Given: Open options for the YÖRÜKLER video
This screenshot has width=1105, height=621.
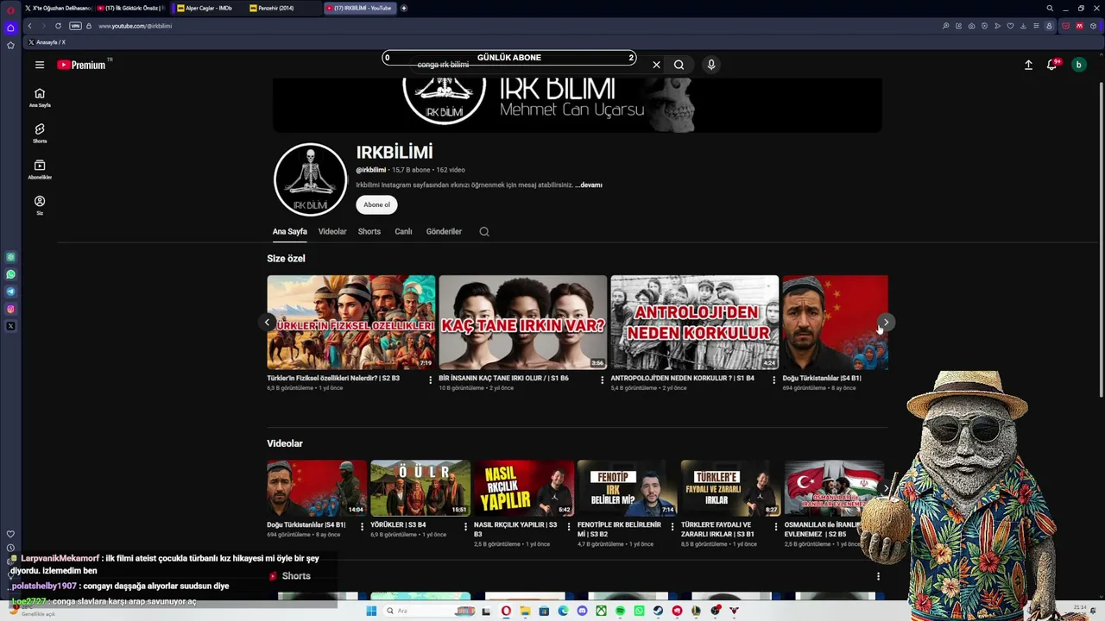Looking at the screenshot, I should 466,526.
